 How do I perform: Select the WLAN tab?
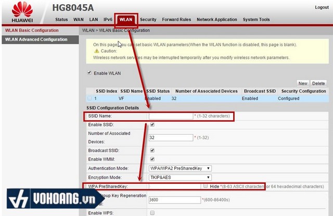(x=126, y=20)
